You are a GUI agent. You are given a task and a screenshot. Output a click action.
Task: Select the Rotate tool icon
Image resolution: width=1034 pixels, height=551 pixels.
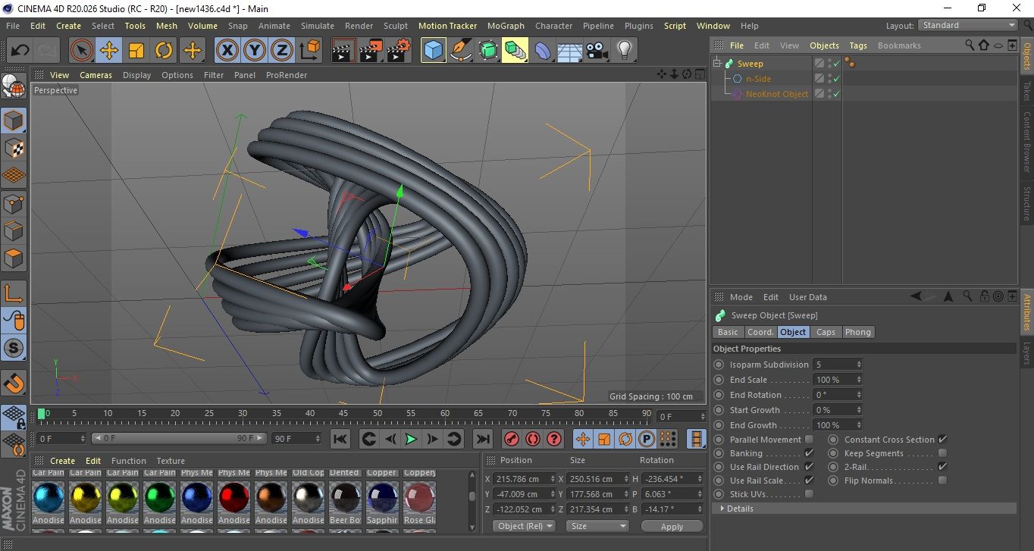point(164,51)
